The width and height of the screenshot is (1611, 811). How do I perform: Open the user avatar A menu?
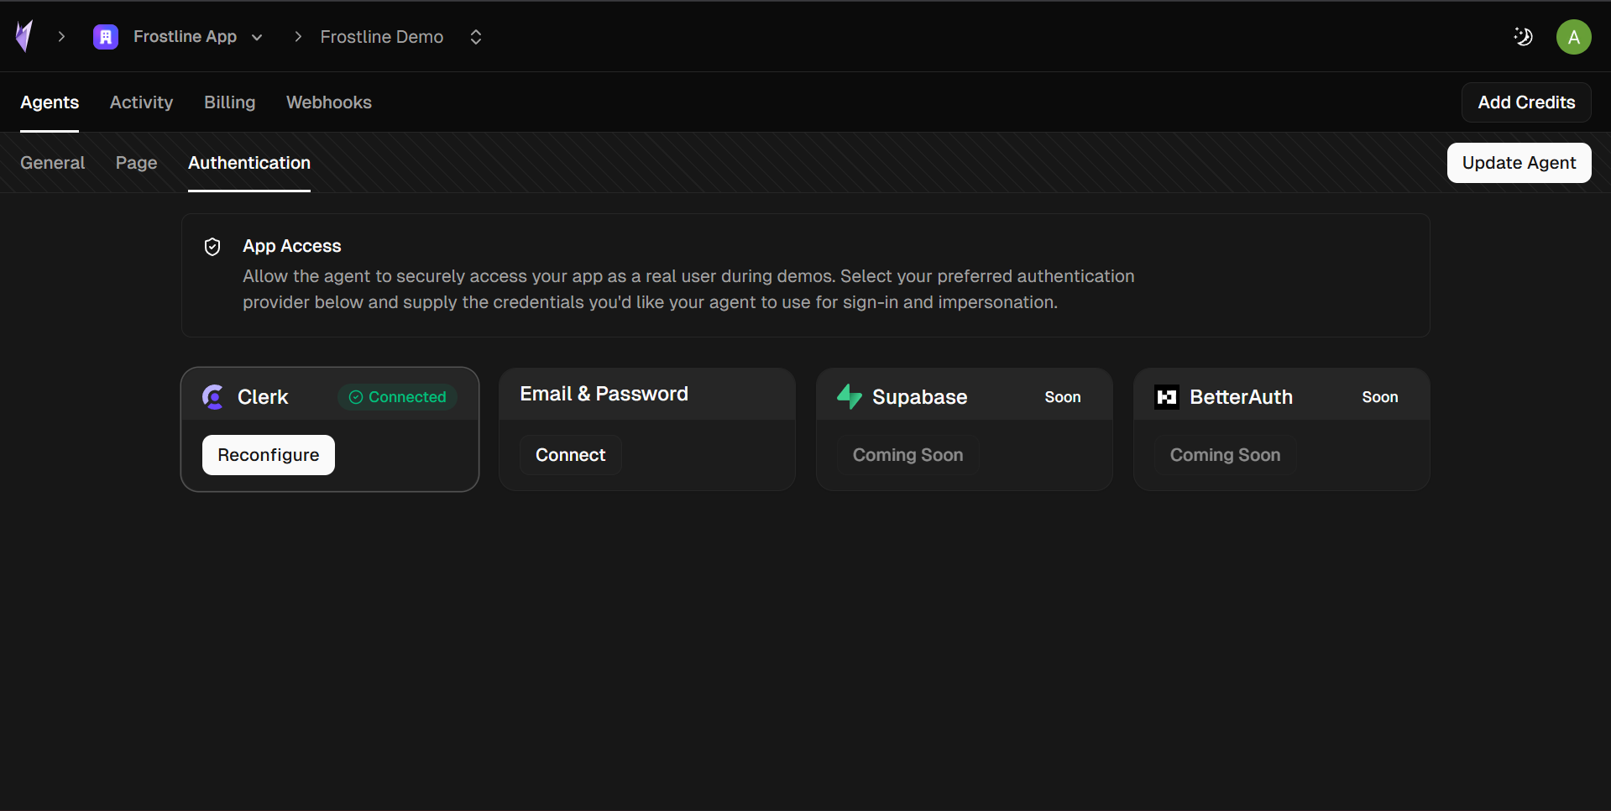click(x=1573, y=37)
